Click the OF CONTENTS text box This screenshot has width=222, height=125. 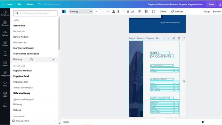click(x=162, y=56)
